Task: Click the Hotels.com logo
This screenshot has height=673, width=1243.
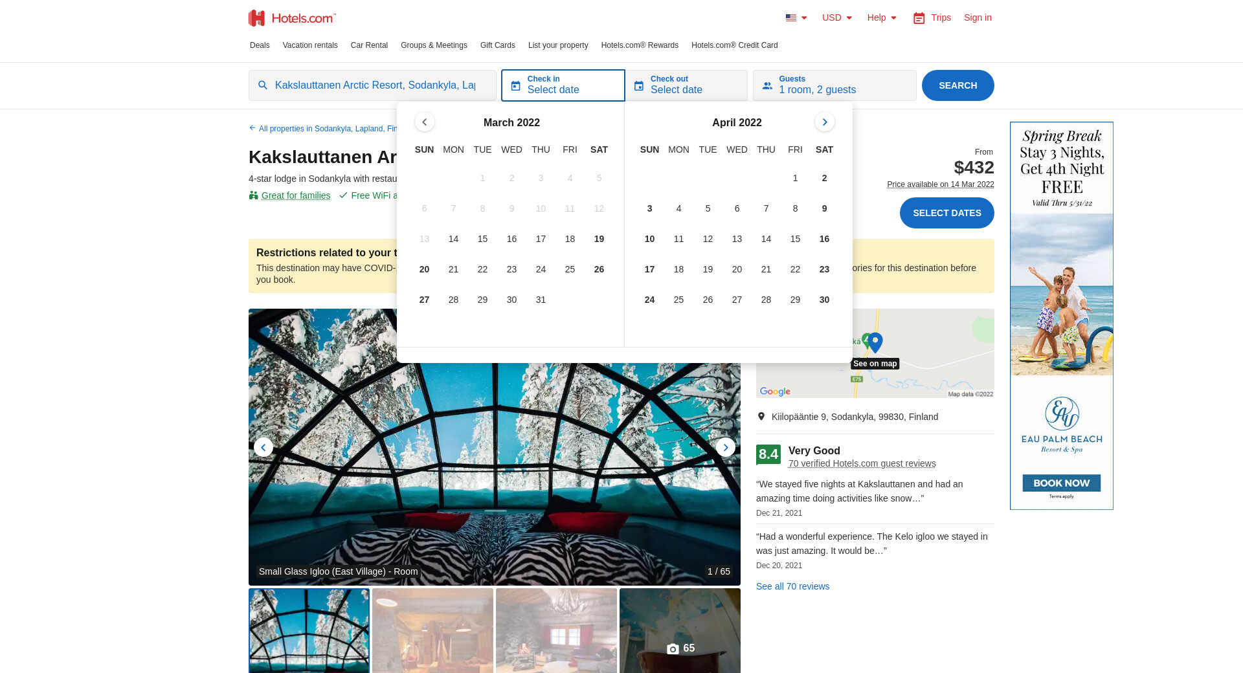Action: click(x=292, y=18)
